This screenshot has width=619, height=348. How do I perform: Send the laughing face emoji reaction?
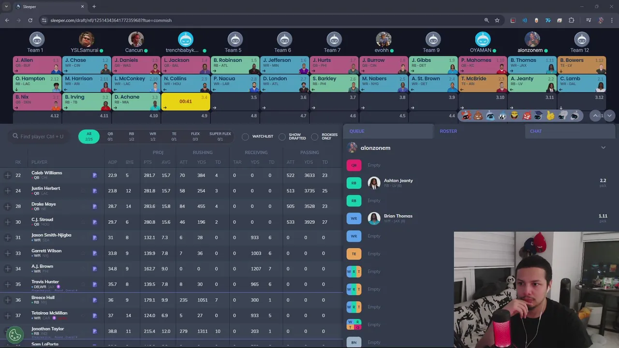pyautogui.click(x=515, y=116)
